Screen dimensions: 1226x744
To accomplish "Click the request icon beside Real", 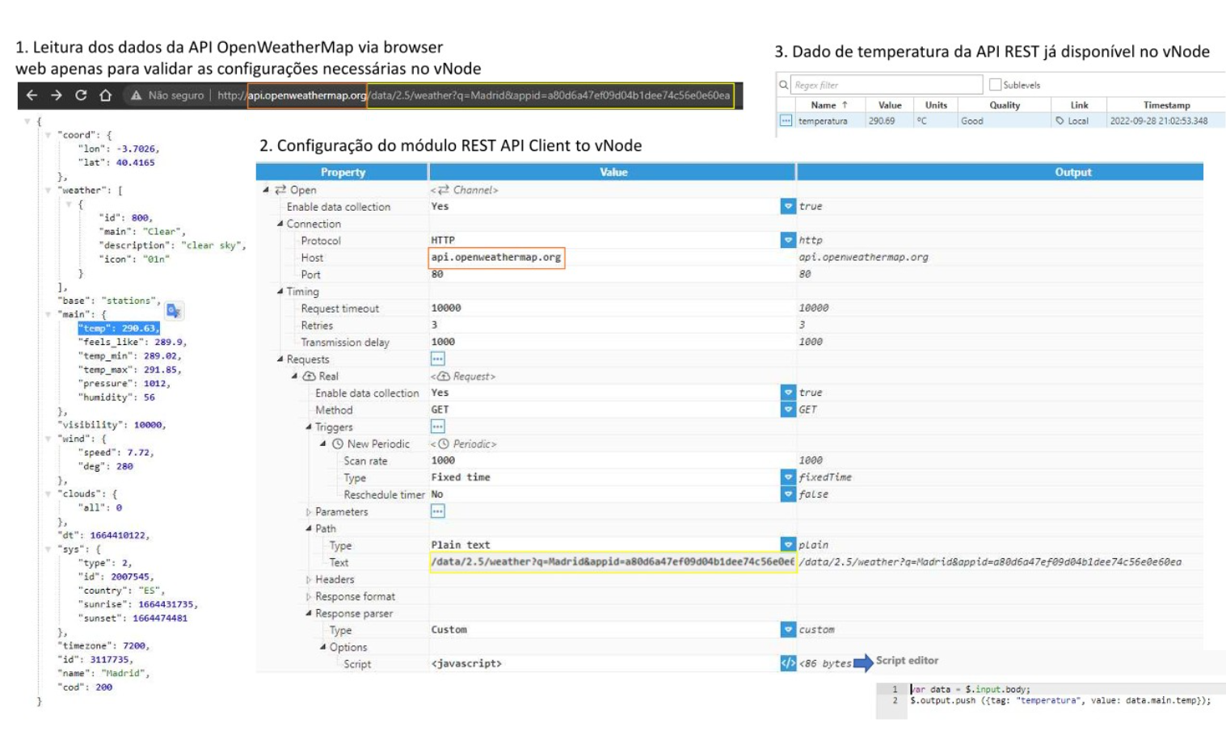I will click(x=309, y=376).
